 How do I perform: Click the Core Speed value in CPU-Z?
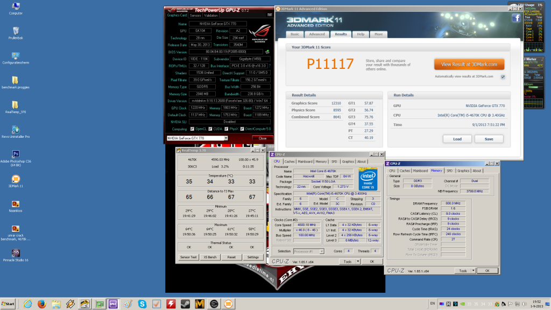[306, 225]
